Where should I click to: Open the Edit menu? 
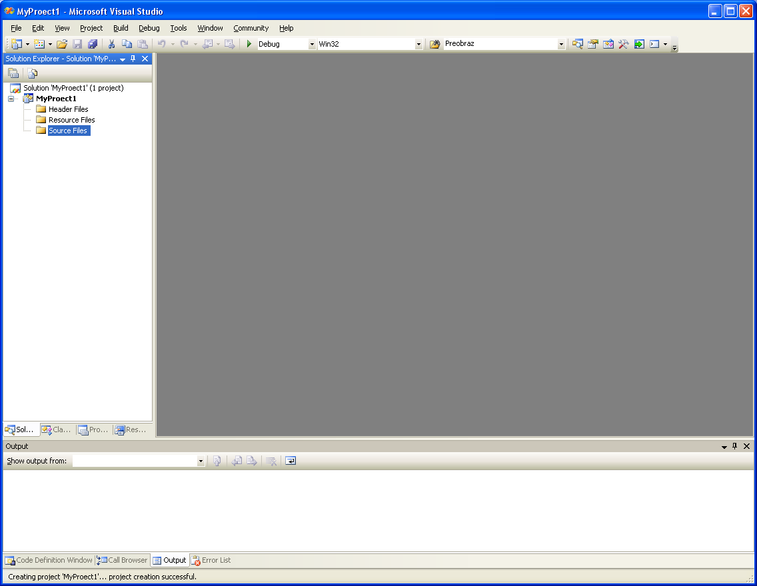[38, 28]
